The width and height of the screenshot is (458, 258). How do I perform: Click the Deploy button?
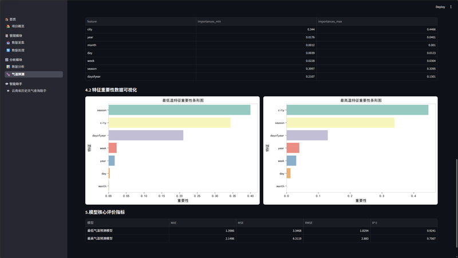(440, 7)
